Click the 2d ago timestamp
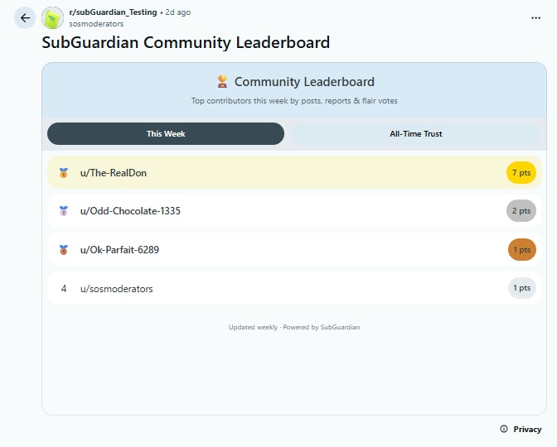This screenshot has width=557, height=447. [178, 12]
